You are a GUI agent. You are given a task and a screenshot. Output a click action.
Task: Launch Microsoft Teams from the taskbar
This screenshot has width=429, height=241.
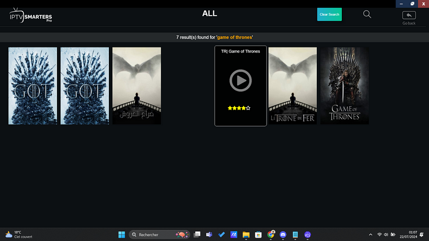[209, 235]
